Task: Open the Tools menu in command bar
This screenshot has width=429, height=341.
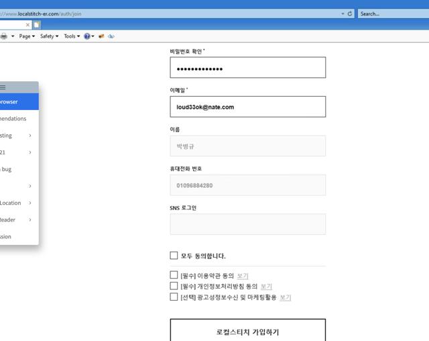Action: pos(72,36)
